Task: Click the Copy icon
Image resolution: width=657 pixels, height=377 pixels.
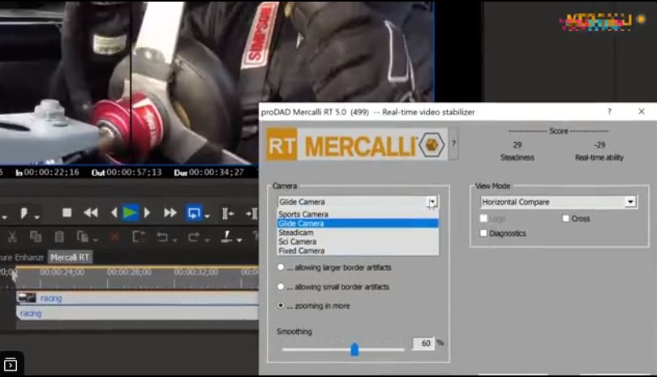Action: coord(36,237)
